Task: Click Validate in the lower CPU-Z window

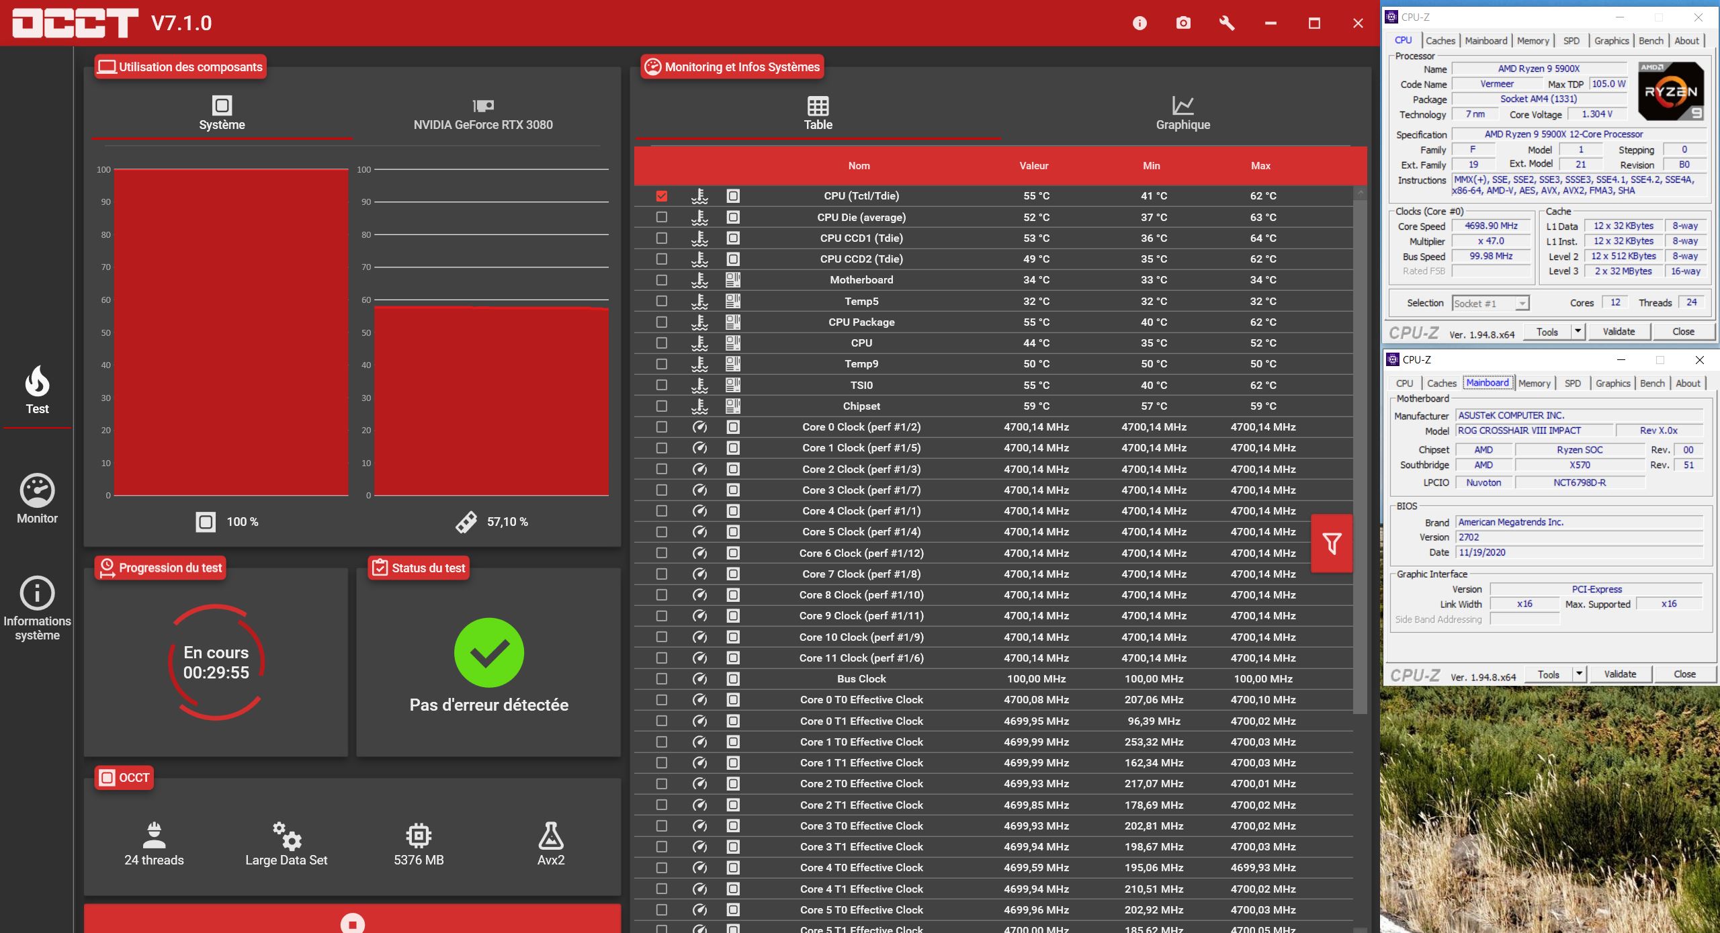Action: tap(1620, 674)
